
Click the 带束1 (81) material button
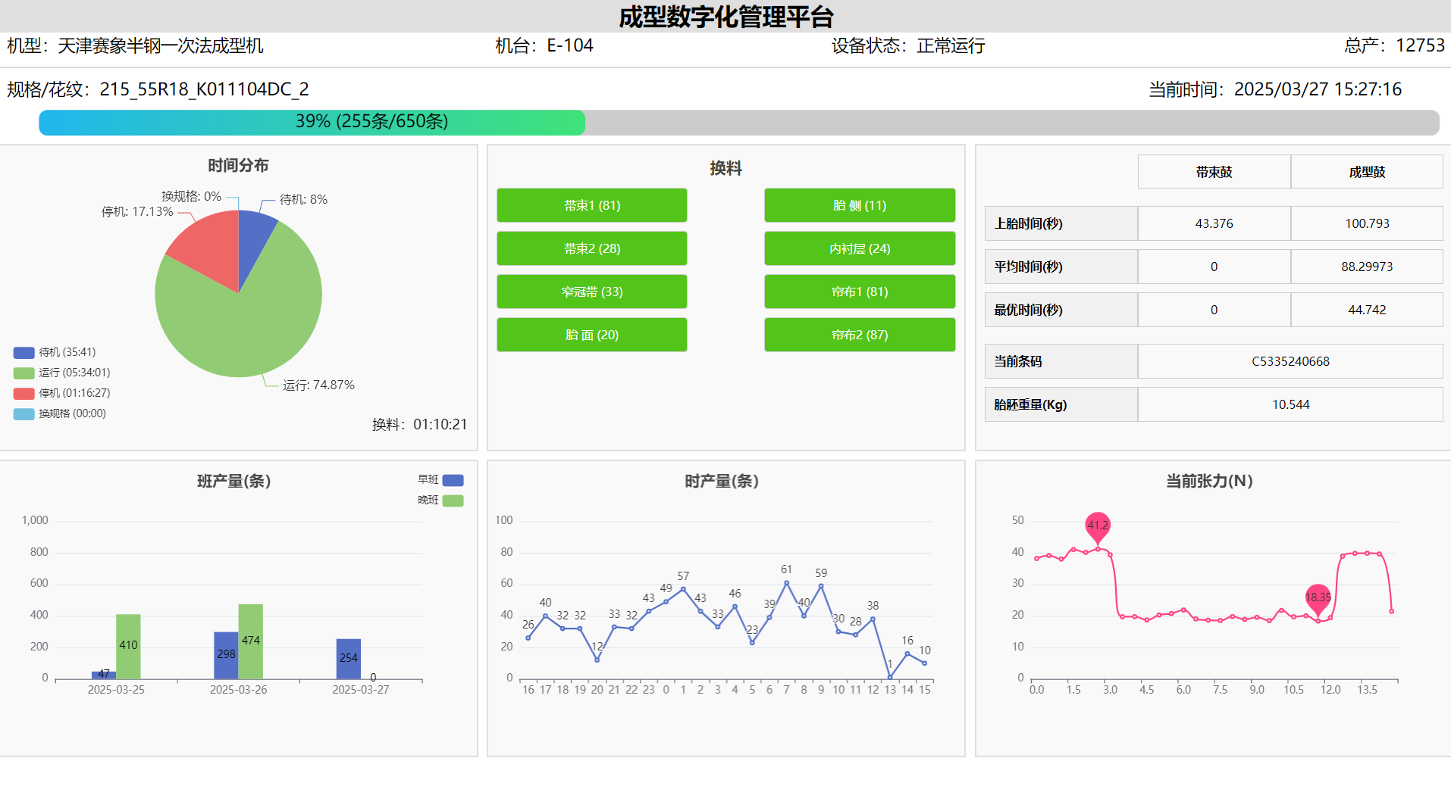[591, 205]
